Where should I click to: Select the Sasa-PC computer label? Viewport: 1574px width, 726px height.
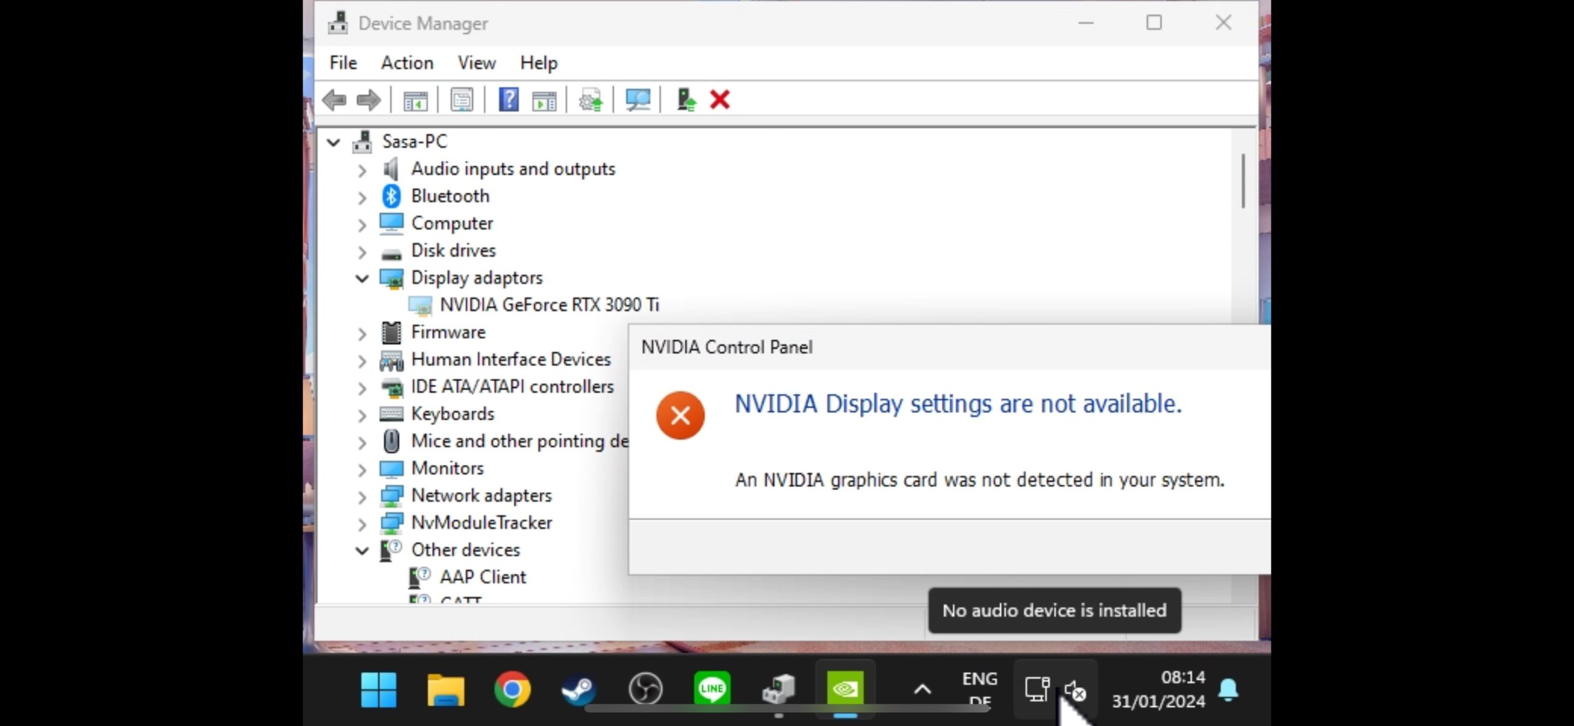tap(414, 141)
